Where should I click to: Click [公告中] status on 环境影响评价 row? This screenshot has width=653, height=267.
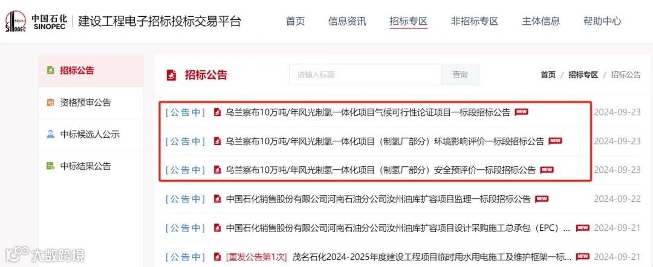coord(186,141)
